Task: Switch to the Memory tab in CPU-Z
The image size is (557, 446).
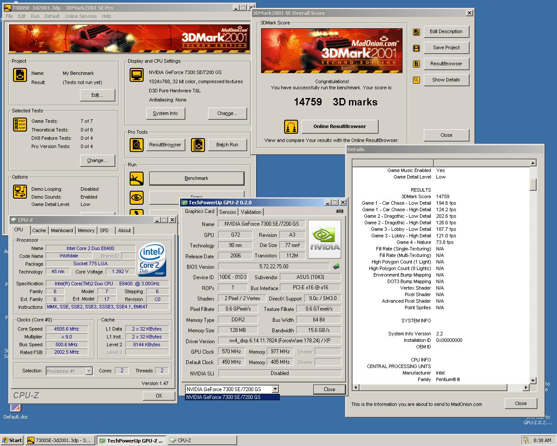Action: pyautogui.click(x=86, y=230)
